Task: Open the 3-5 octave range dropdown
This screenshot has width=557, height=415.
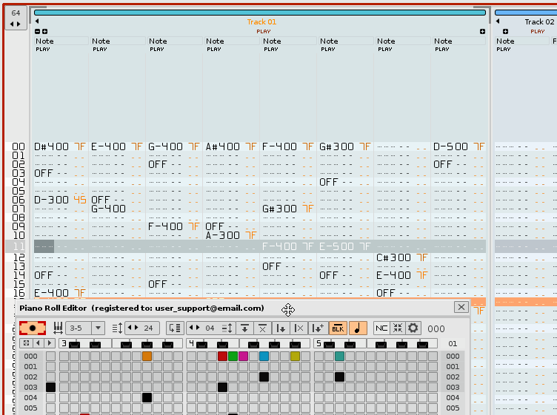Action: (x=97, y=328)
